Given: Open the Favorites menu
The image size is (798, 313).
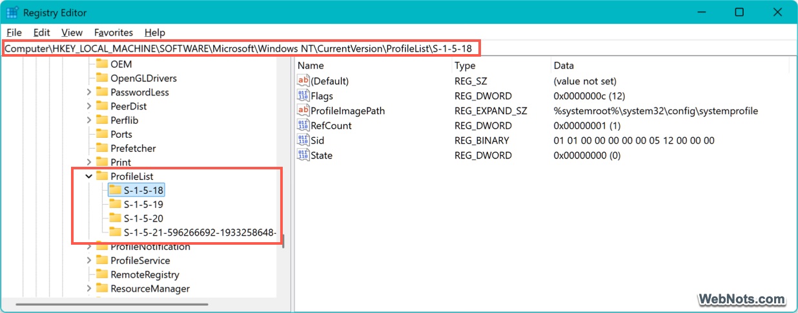Looking at the screenshot, I should [113, 32].
